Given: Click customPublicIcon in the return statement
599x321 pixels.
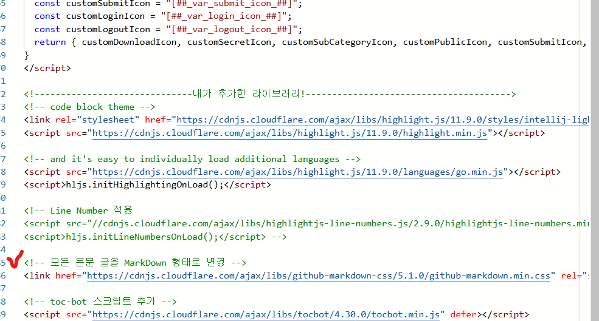Looking at the screenshot, I should [445, 42].
